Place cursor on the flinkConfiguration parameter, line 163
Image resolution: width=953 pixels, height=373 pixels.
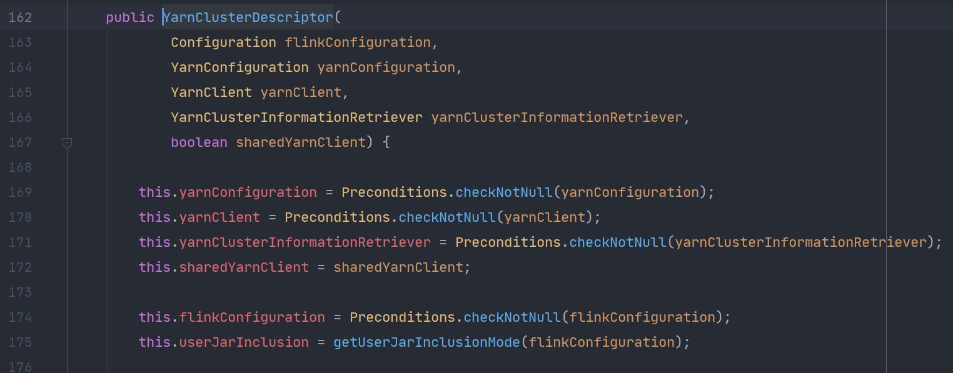click(x=358, y=42)
